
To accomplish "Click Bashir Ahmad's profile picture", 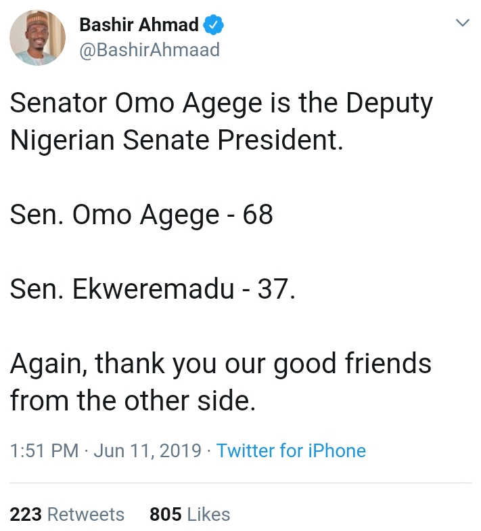I will 38,38.
